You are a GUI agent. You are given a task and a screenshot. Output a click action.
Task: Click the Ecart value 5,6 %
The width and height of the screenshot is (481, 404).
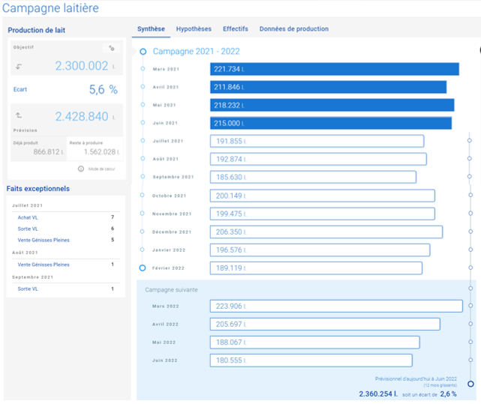tap(103, 89)
